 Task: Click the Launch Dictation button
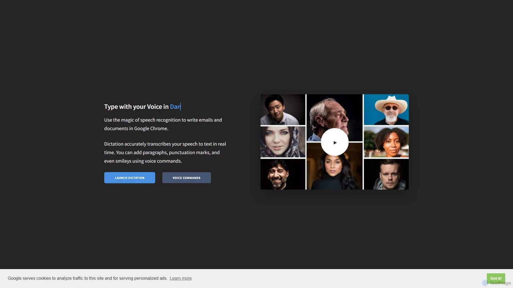click(x=129, y=178)
